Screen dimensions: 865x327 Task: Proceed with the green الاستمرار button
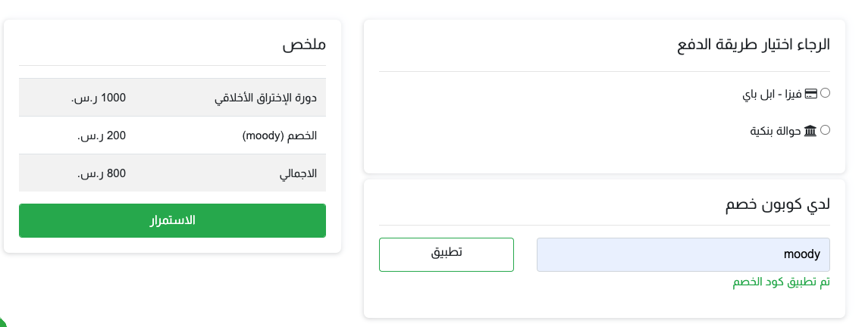pos(172,221)
